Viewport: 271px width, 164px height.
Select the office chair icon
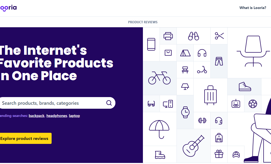tap(253, 51)
